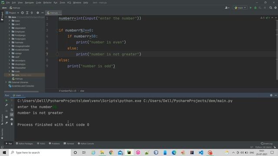Click the Type here to search box

tap(40, 153)
